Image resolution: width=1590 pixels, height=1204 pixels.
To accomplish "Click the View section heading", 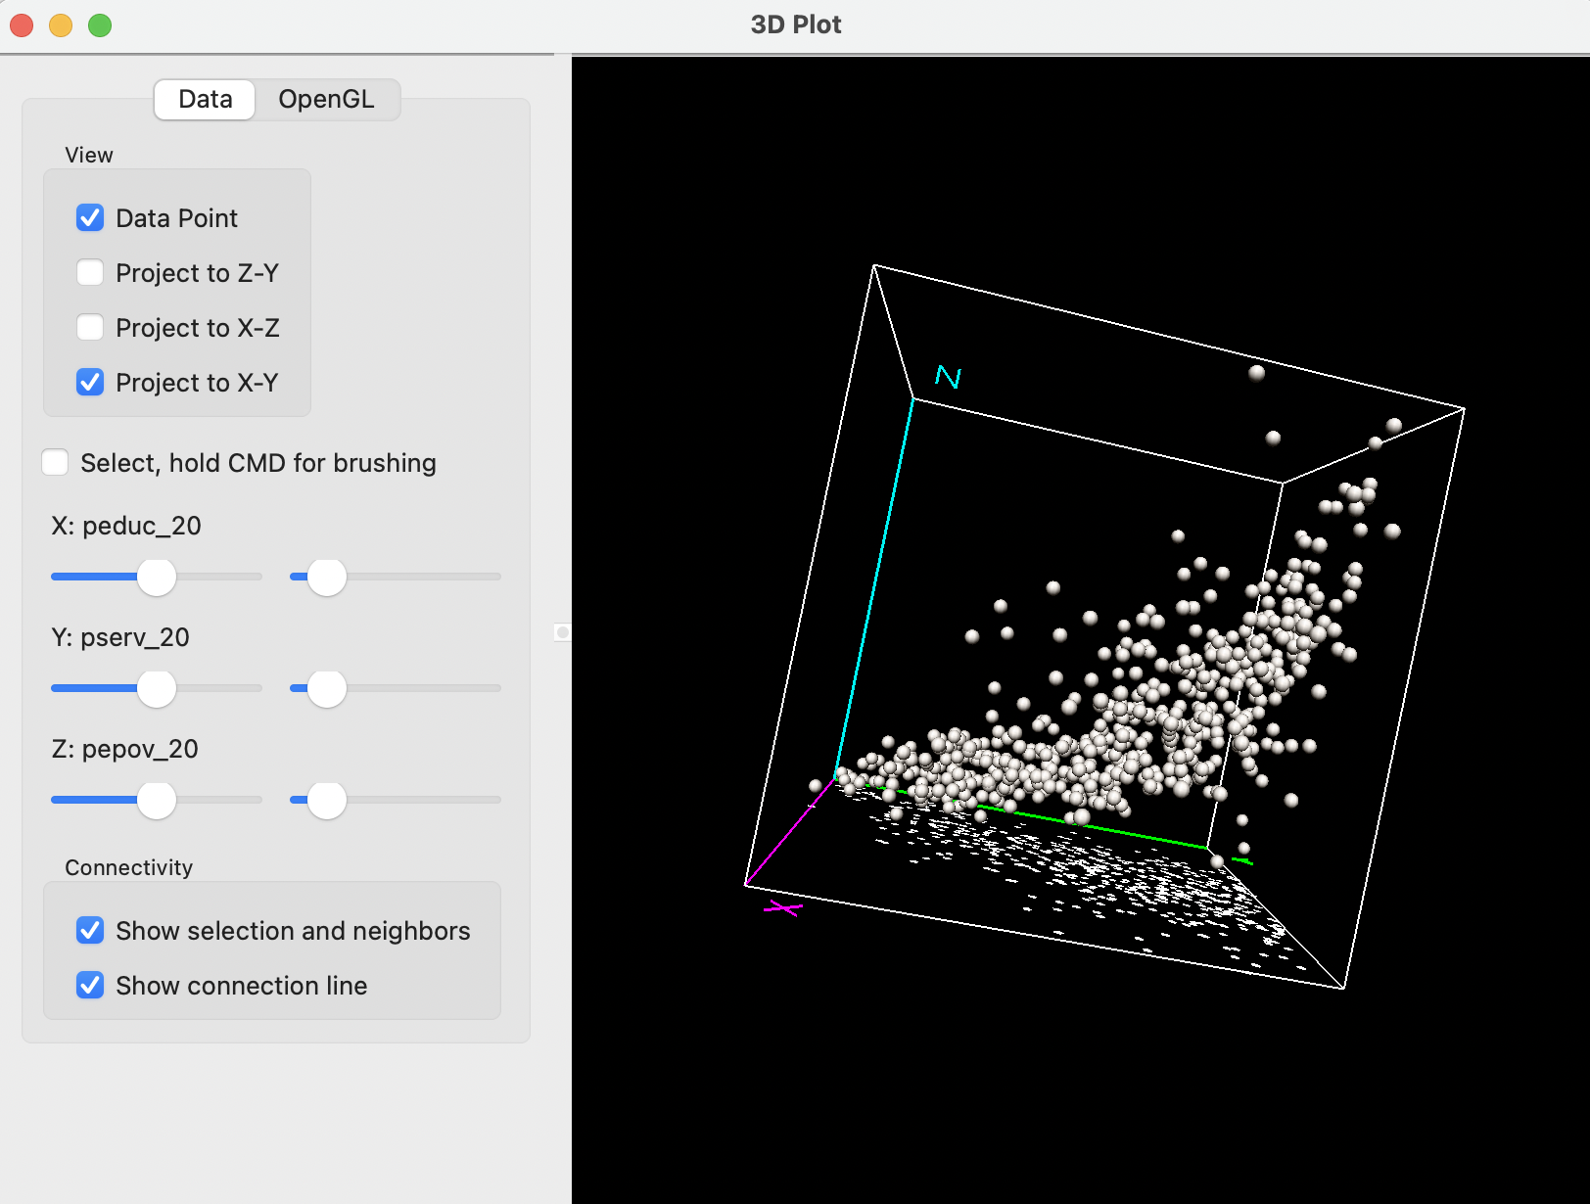I will coord(89,155).
